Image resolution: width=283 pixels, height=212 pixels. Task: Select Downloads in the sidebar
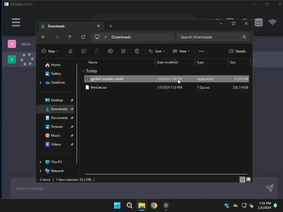[x=55, y=109]
